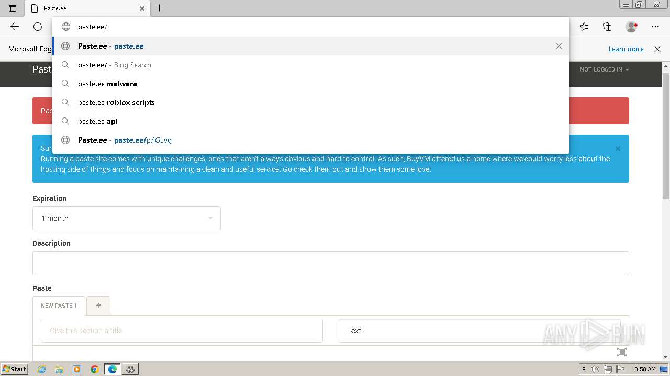Choose 'paste.ee api' search suggestion
The width and height of the screenshot is (670, 376).
point(311,121)
